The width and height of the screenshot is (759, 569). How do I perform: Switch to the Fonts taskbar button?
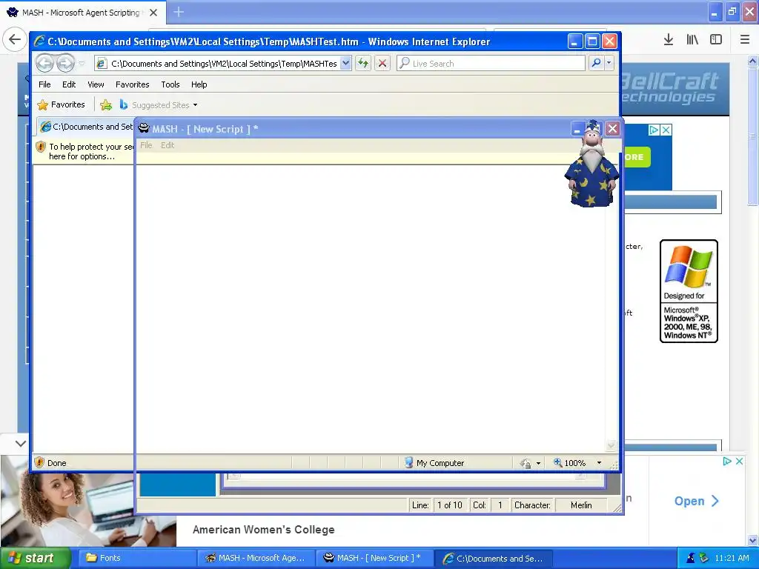pos(136,558)
